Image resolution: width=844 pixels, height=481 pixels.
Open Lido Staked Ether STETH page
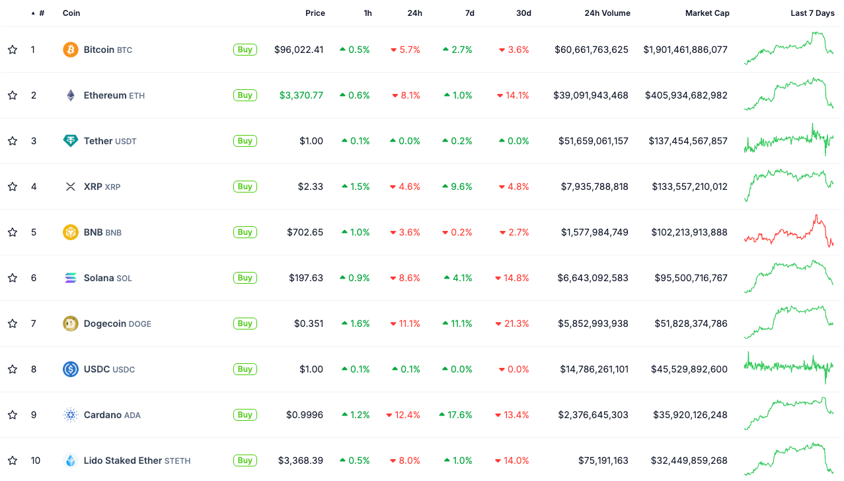[137, 460]
